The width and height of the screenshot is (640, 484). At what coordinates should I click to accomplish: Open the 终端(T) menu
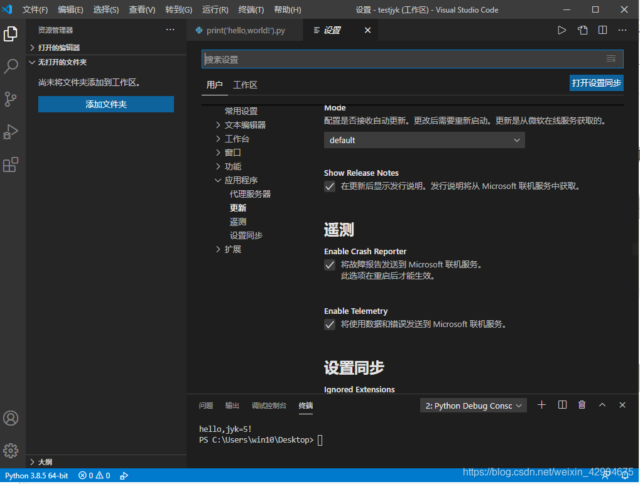251,10
